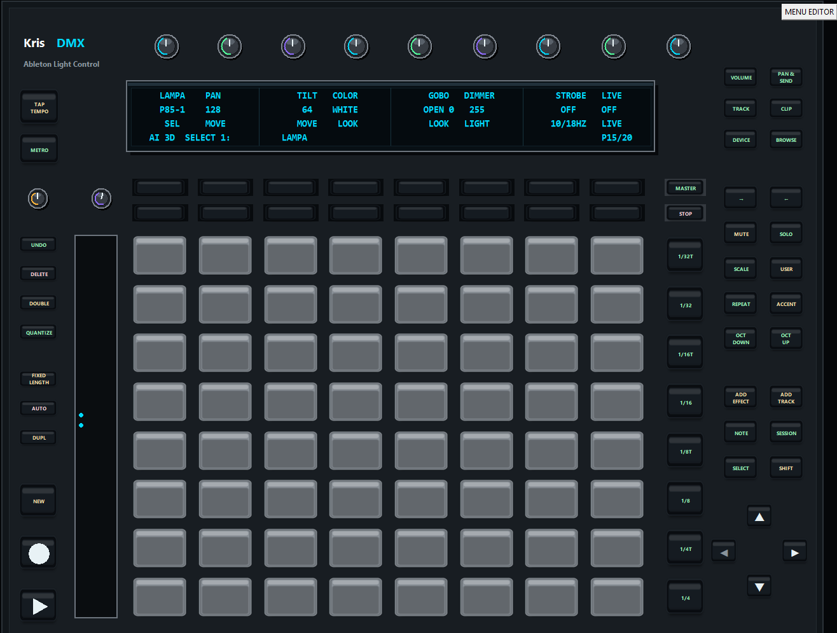This screenshot has height=633, width=837.
Task: Toggle the AUTO automation button
Action: click(x=39, y=408)
